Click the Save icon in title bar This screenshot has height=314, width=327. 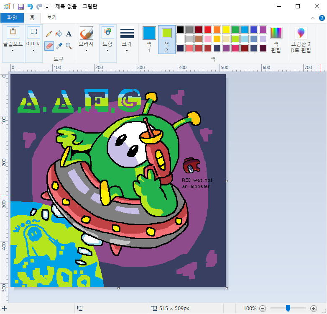[x=20, y=7]
